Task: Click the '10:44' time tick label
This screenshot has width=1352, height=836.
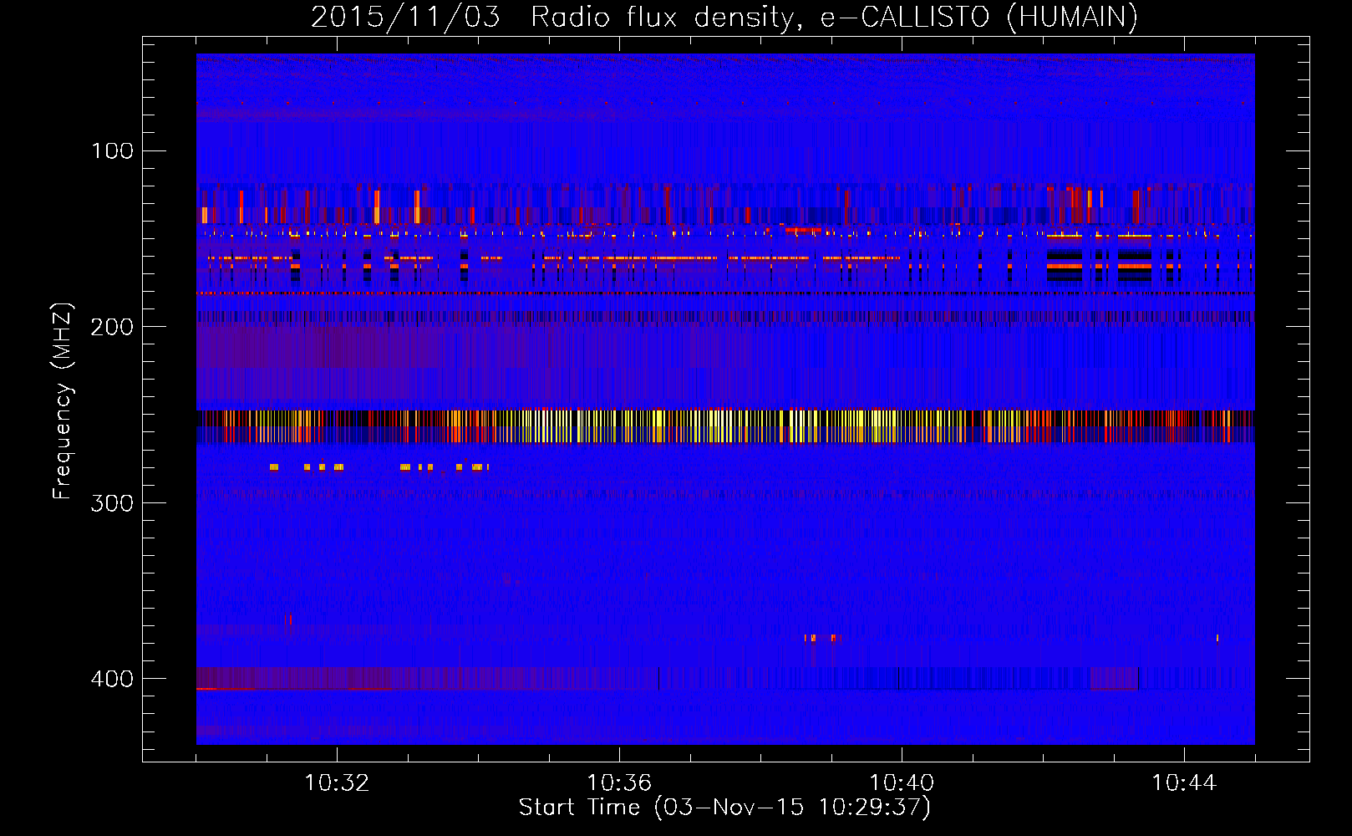Action: tap(1184, 783)
